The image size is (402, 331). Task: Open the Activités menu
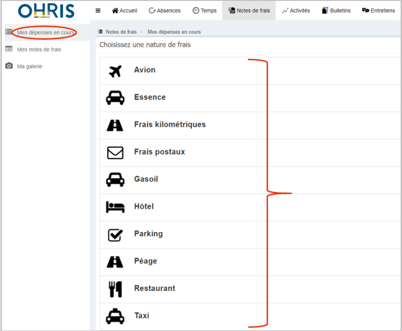click(x=295, y=11)
